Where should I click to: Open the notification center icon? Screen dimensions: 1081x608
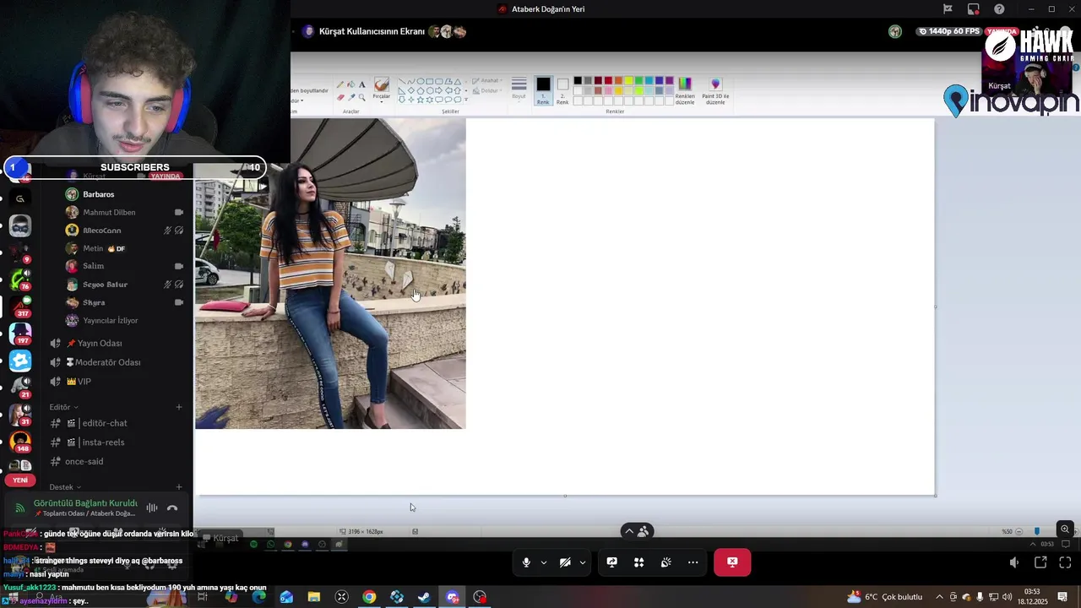tap(1062, 597)
